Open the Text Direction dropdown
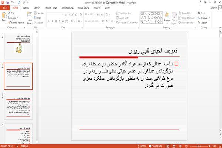222x148 pixels. (124, 13)
